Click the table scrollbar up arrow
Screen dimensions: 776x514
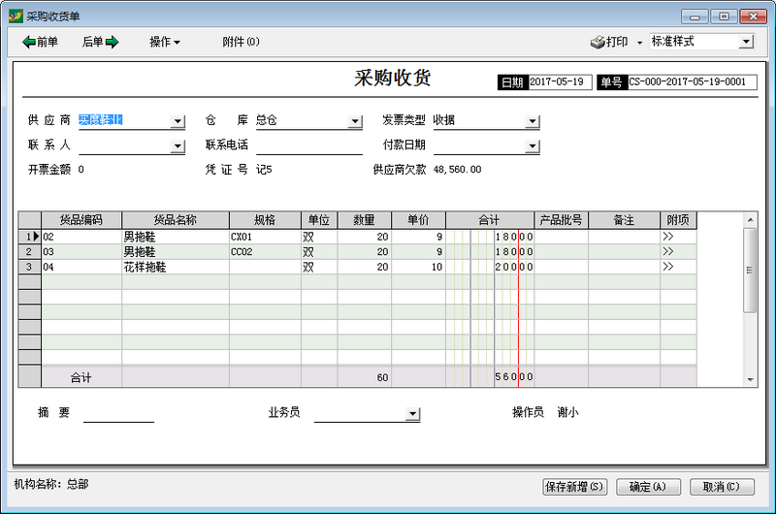coord(750,219)
